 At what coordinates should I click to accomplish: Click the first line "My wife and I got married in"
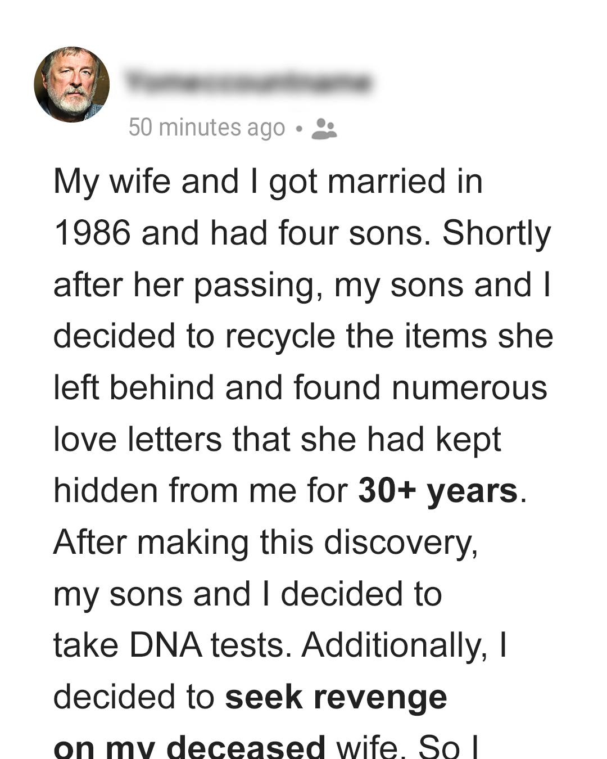(x=268, y=182)
